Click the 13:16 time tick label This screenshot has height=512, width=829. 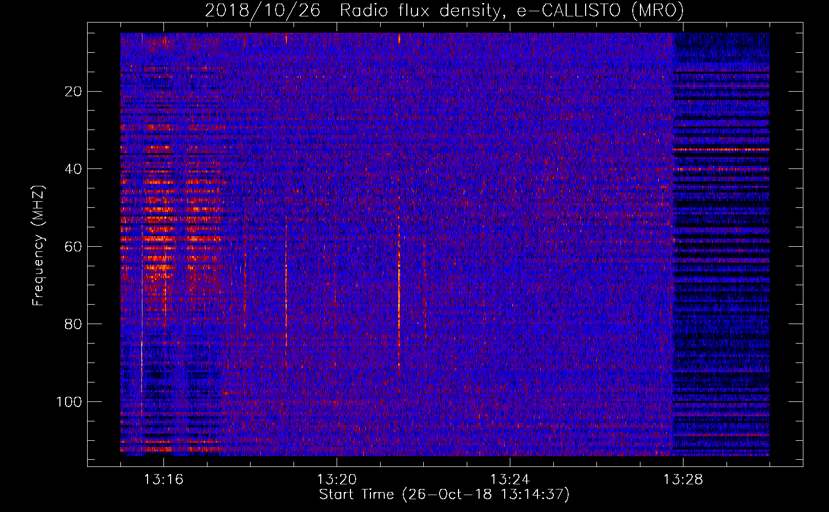[163, 480]
